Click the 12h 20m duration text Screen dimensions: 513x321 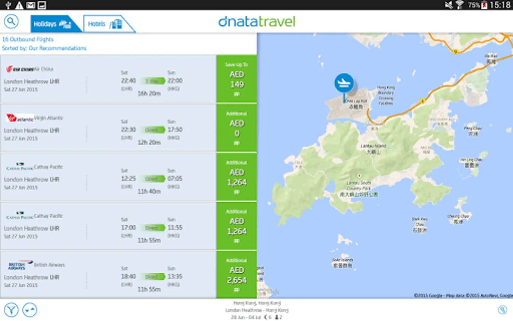pos(149,142)
